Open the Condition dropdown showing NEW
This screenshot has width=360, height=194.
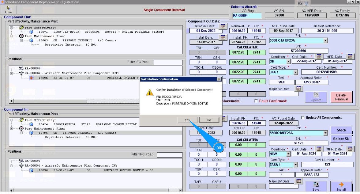[288, 154]
